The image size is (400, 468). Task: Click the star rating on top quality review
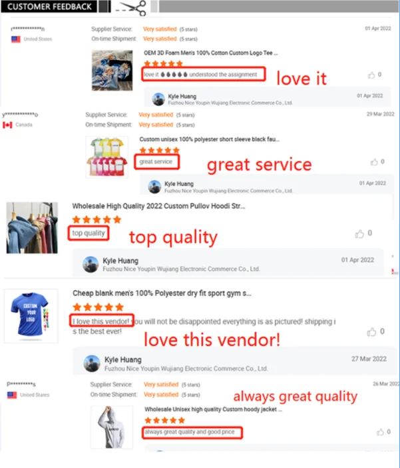pyautogui.click(x=97, y=220)
